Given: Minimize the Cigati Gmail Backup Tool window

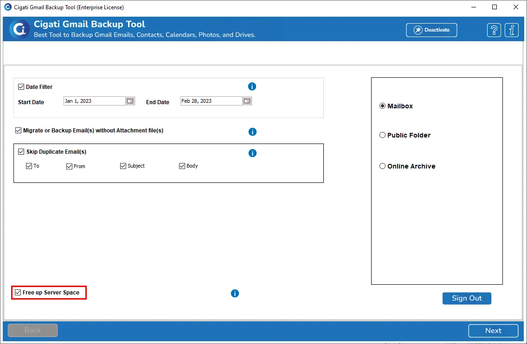Looking at the screenshot, I should (x=474, y=7).
